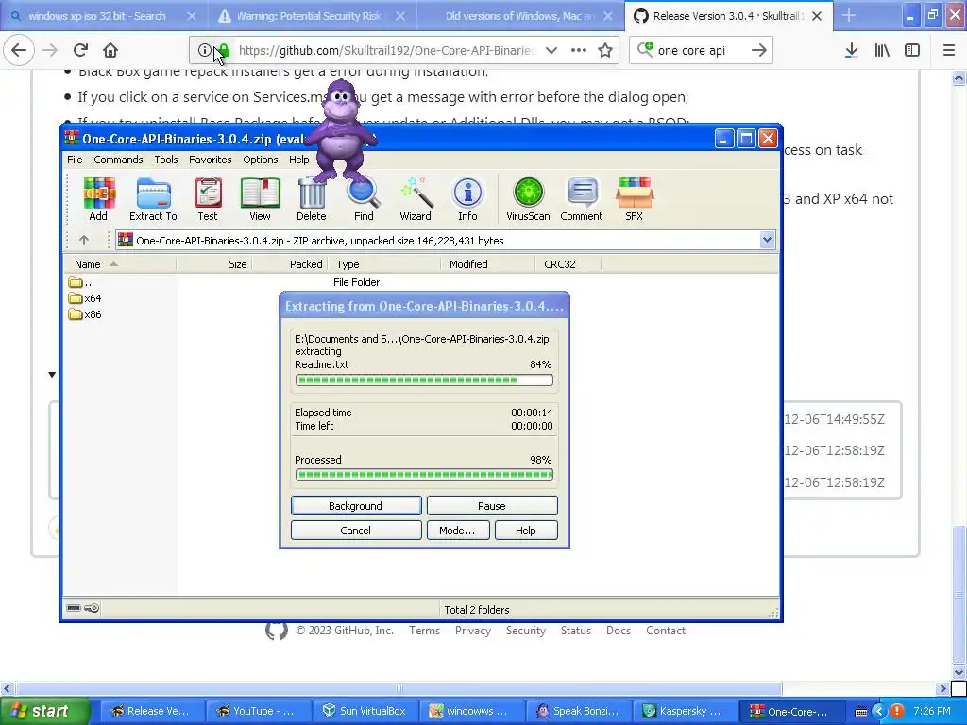The image size is (967, 725).
Task: Open Firefox downloads arrow icon
Action: [851, 50]
